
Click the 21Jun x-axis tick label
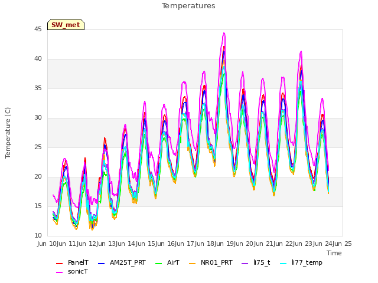click(274, 243)
